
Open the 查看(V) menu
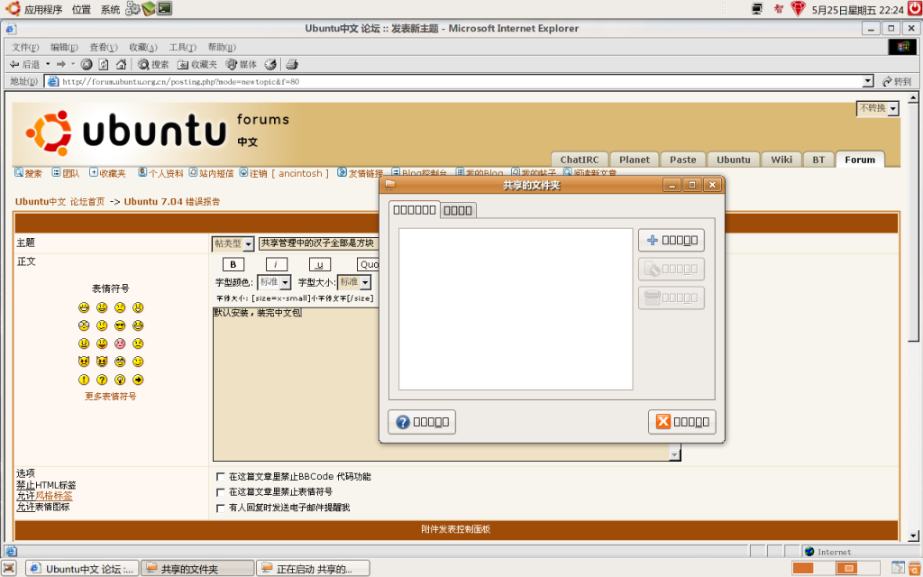click(x=104, y=47)
